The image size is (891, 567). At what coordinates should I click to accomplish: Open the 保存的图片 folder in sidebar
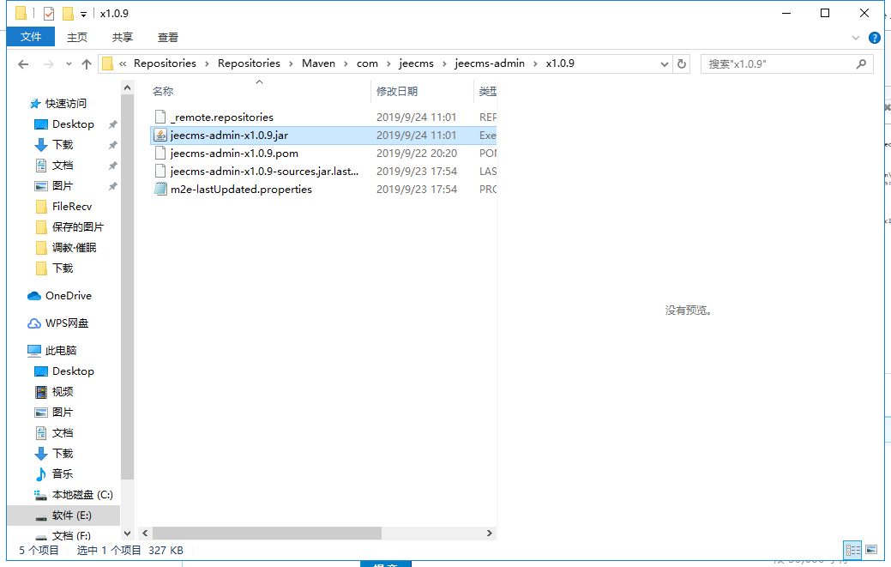(78, 227)
